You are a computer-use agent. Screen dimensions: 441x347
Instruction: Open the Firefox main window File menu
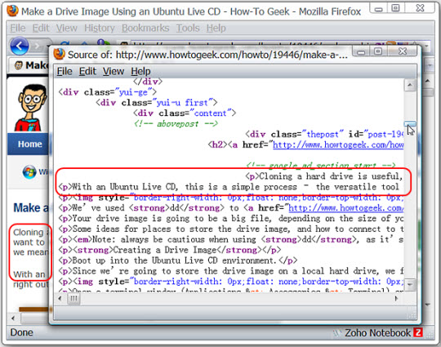click(x=18, y=28)
